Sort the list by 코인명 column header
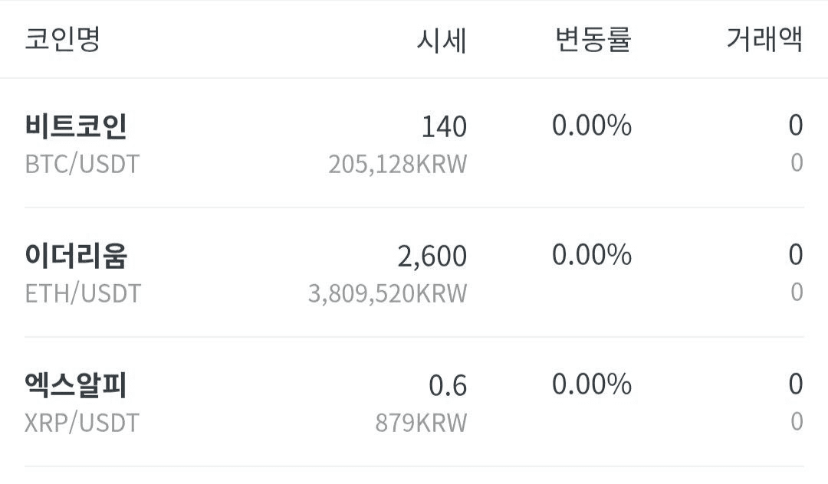This screenshot has height=484, width=828. 63,39
